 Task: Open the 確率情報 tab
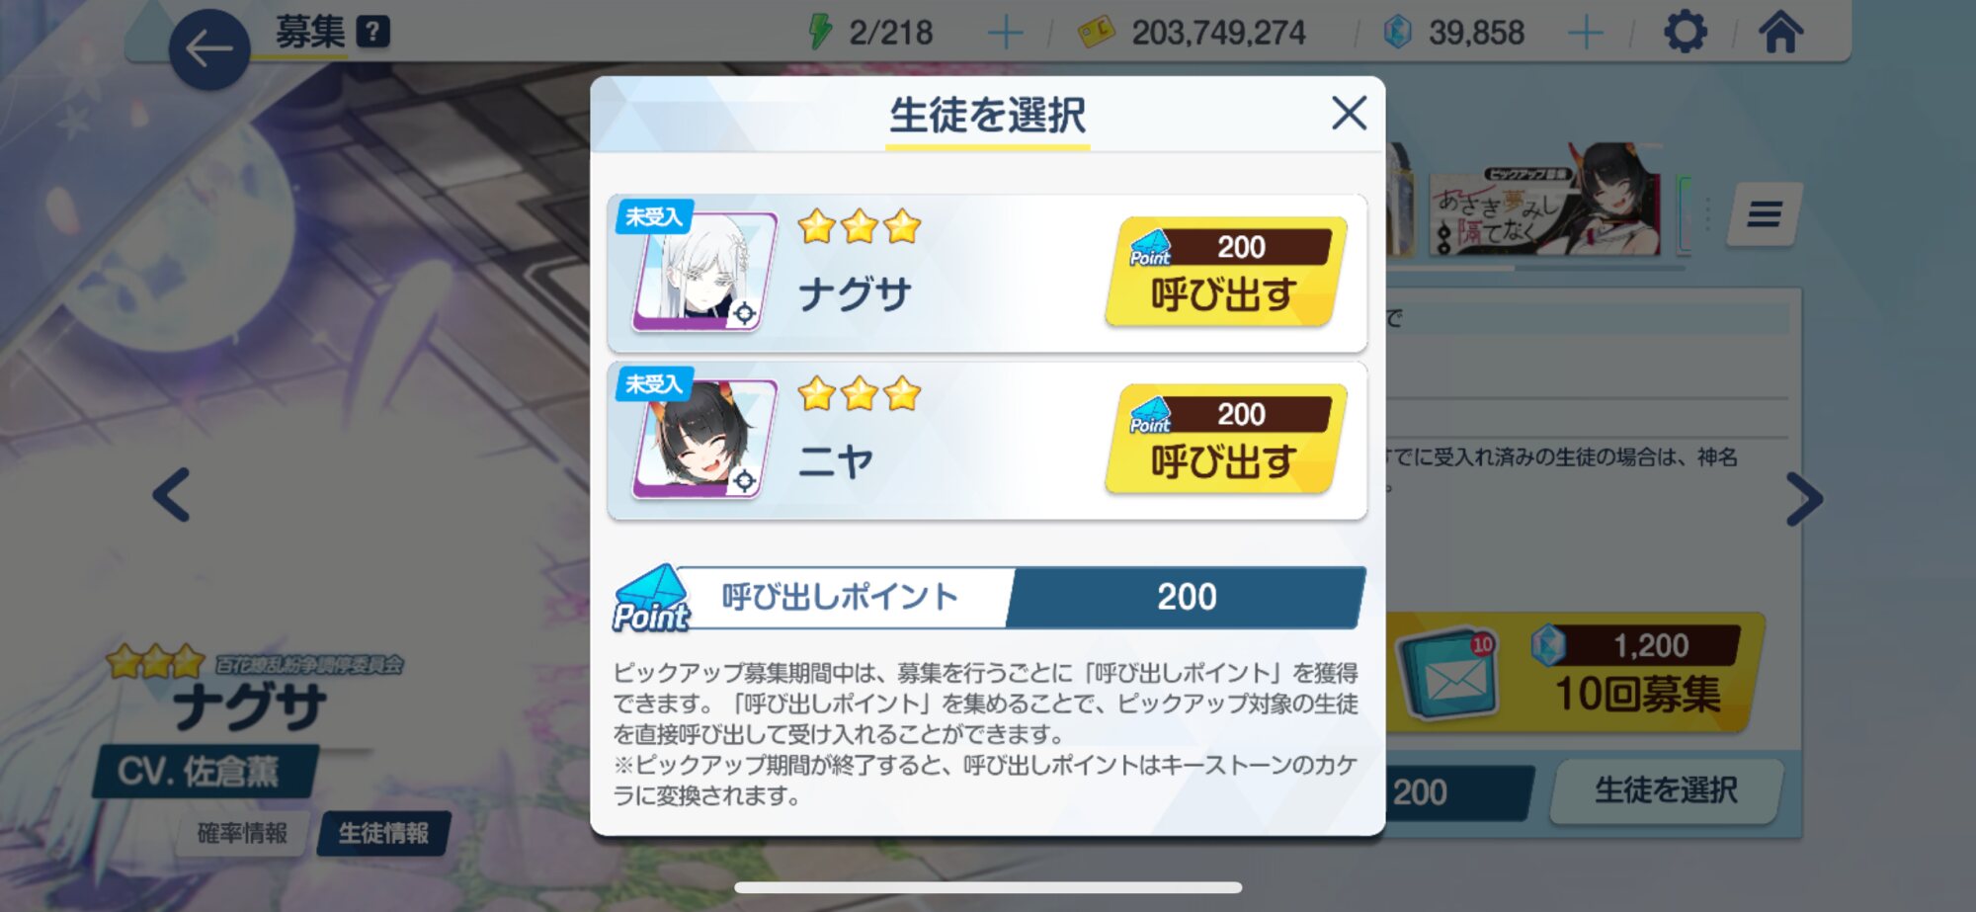[x=243, y=833]
